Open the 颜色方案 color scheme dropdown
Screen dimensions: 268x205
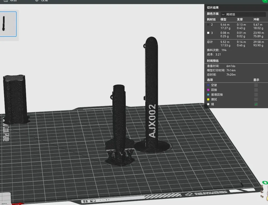tap(243, 14)
